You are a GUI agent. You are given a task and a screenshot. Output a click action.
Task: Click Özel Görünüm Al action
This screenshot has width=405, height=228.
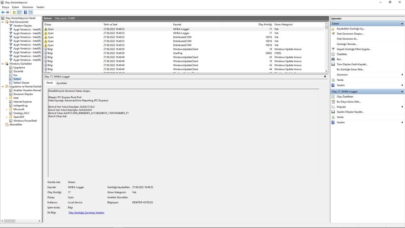pyautogui.click(x=347, y=39)
